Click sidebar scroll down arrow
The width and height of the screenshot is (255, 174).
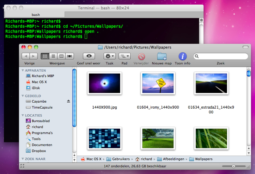click(x=74, y=160)
